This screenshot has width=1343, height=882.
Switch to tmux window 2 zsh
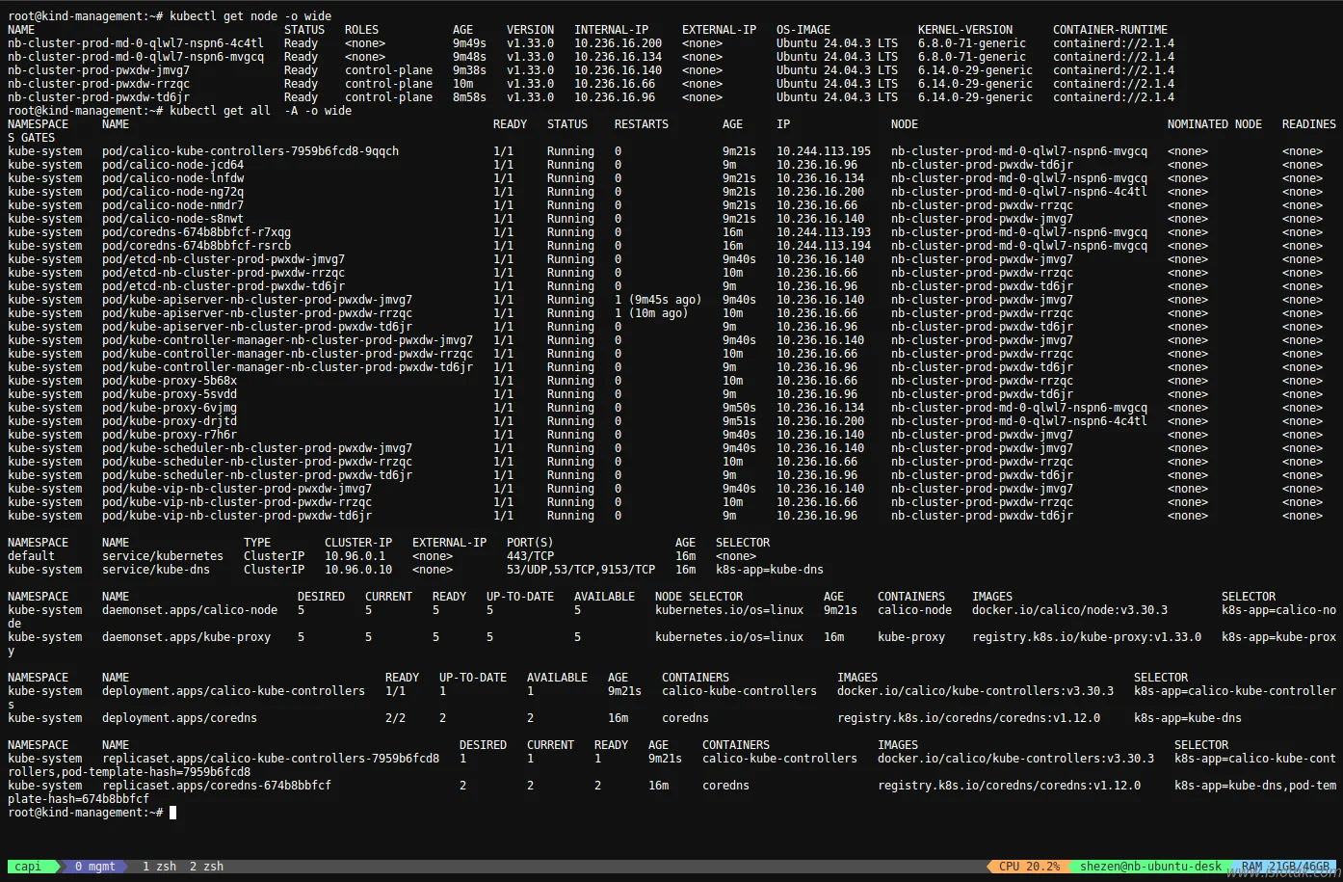206,867
